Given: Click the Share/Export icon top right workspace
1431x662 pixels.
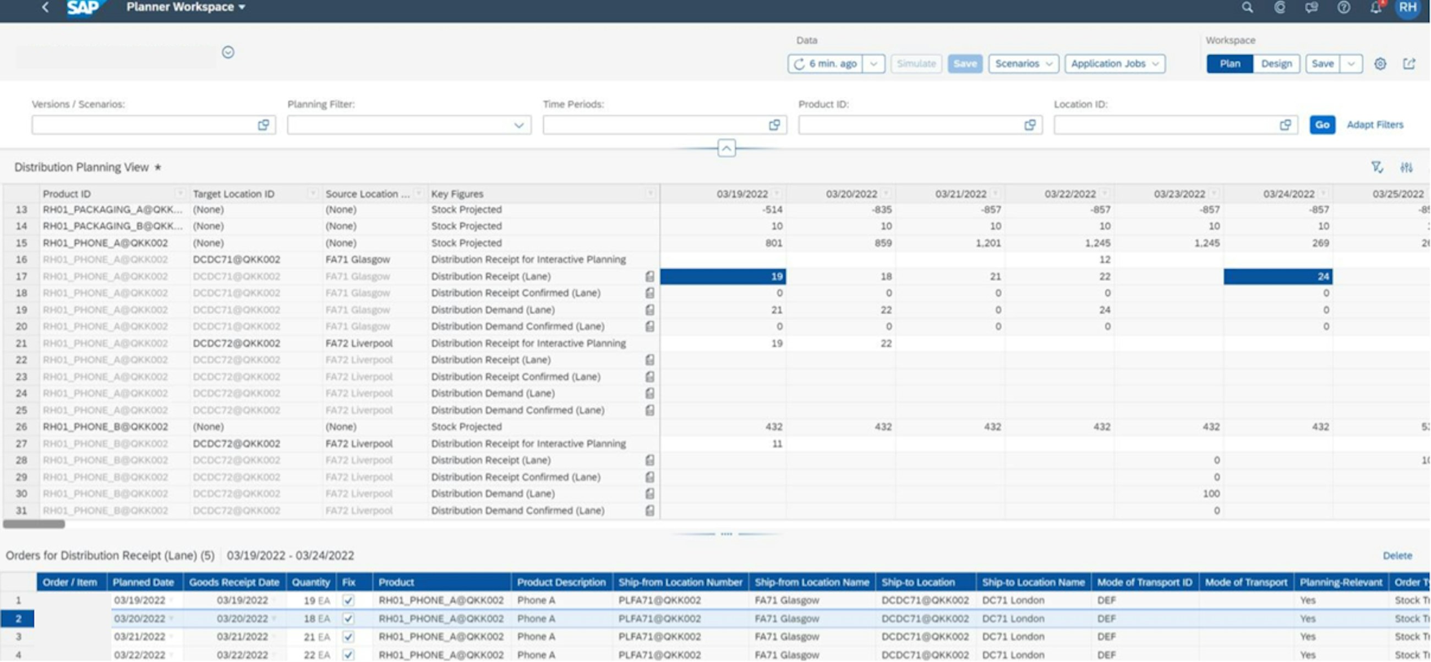Looking at the screenshot, I should pos(1409,64).
